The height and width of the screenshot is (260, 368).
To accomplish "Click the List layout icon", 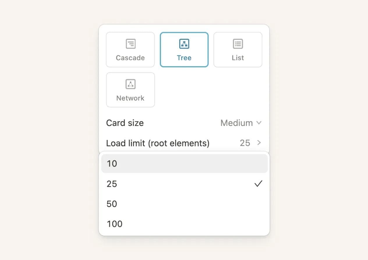I will [238, 44].
